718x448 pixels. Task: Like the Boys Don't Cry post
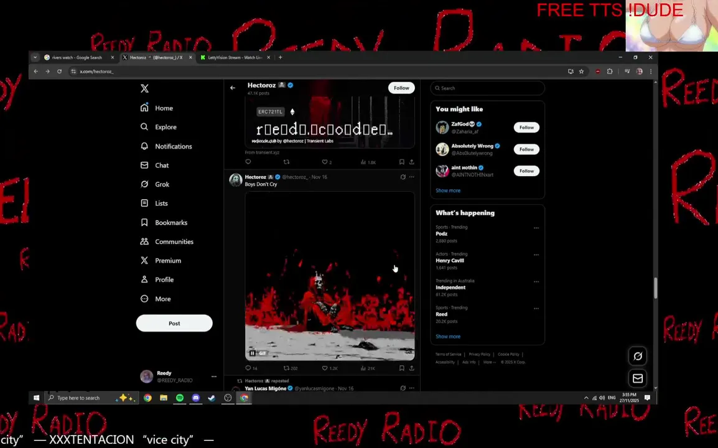click(x=325, y=368)
